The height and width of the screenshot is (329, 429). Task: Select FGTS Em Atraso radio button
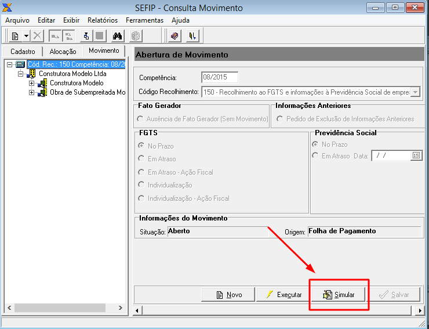pos(141,158)
